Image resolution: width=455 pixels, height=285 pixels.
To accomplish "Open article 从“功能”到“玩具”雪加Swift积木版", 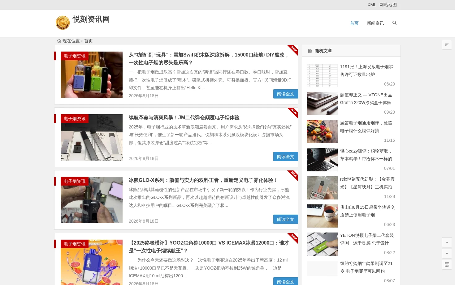I will 210,59.
